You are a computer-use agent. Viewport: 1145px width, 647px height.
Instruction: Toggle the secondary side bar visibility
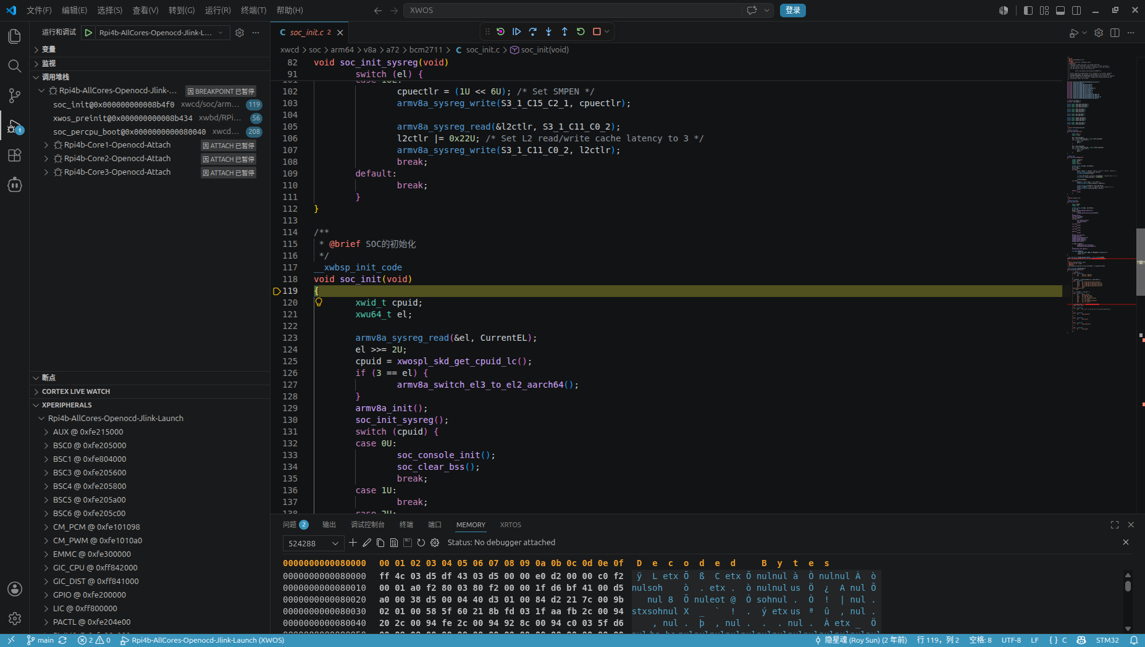(1076, 10)
